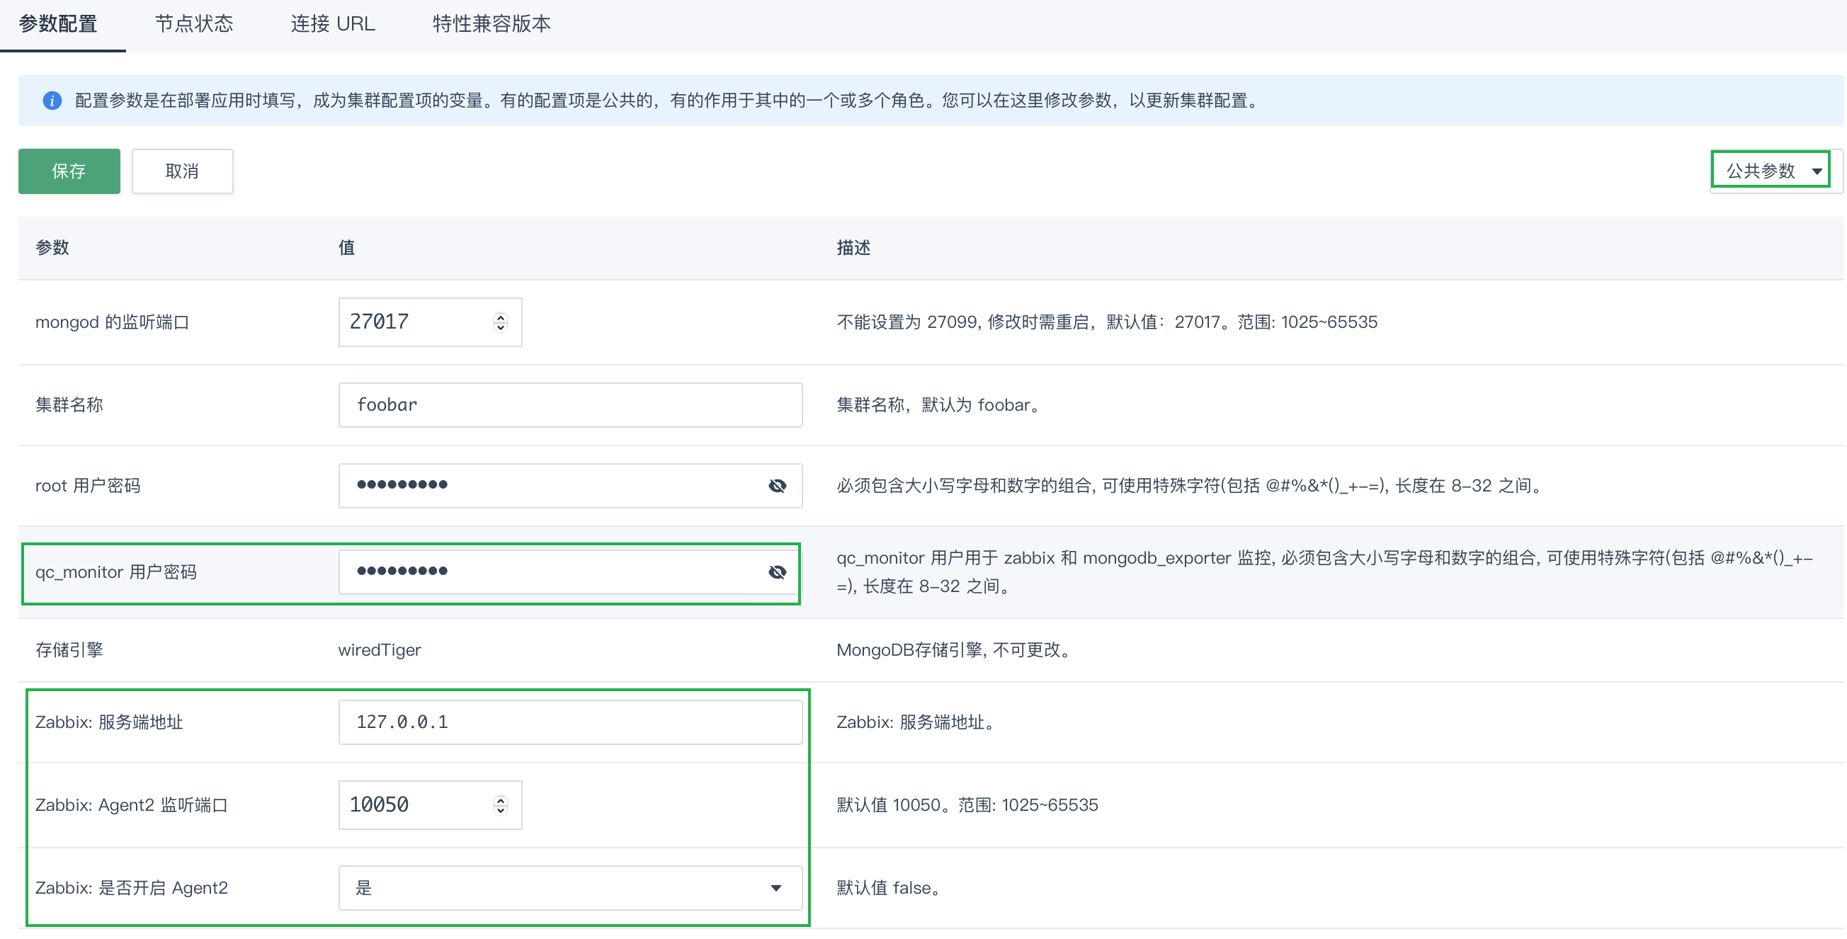
Task: Switch to the 参数配置 tab
Action: (x=58, y=23)
